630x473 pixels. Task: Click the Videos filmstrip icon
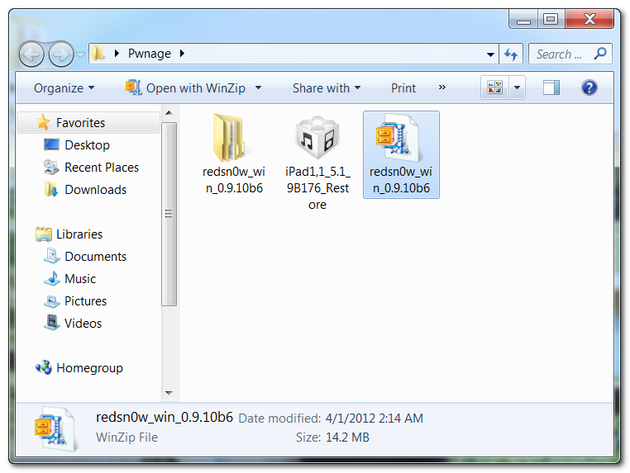point(52,323)
